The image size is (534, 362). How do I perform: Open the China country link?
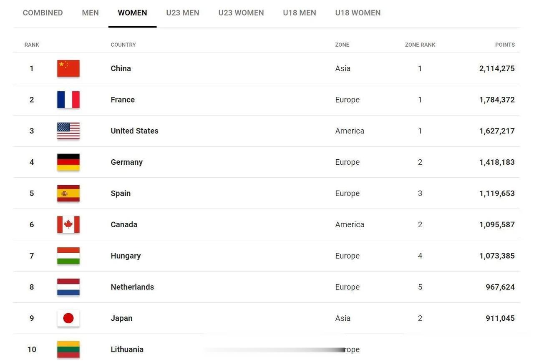coord(121,68)
